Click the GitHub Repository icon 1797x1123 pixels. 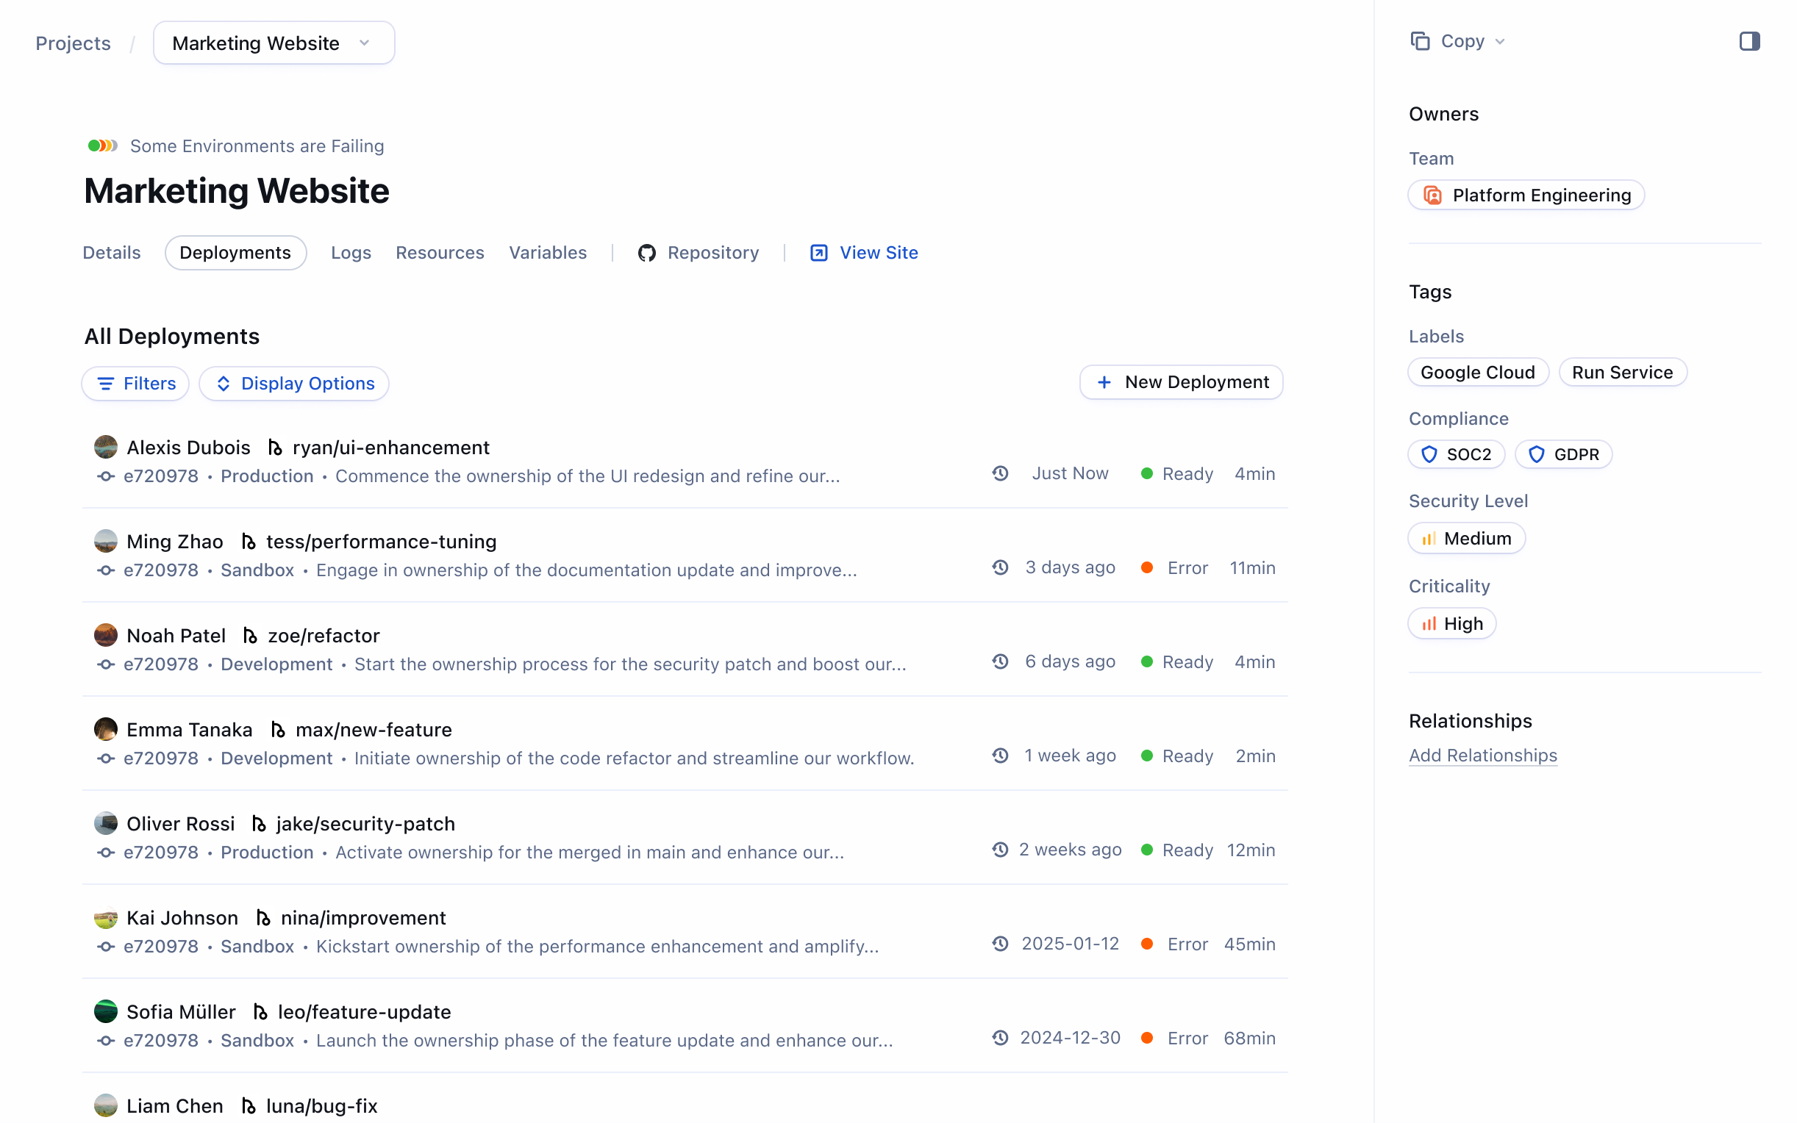(646, 254)
